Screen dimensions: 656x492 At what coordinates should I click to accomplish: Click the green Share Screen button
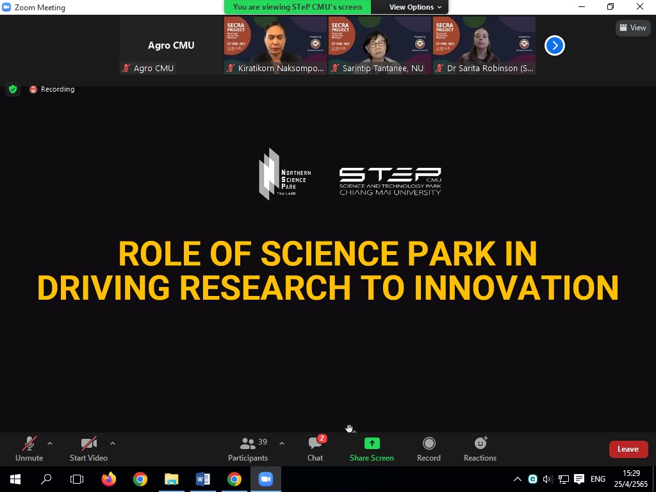[x=372, y=449]
